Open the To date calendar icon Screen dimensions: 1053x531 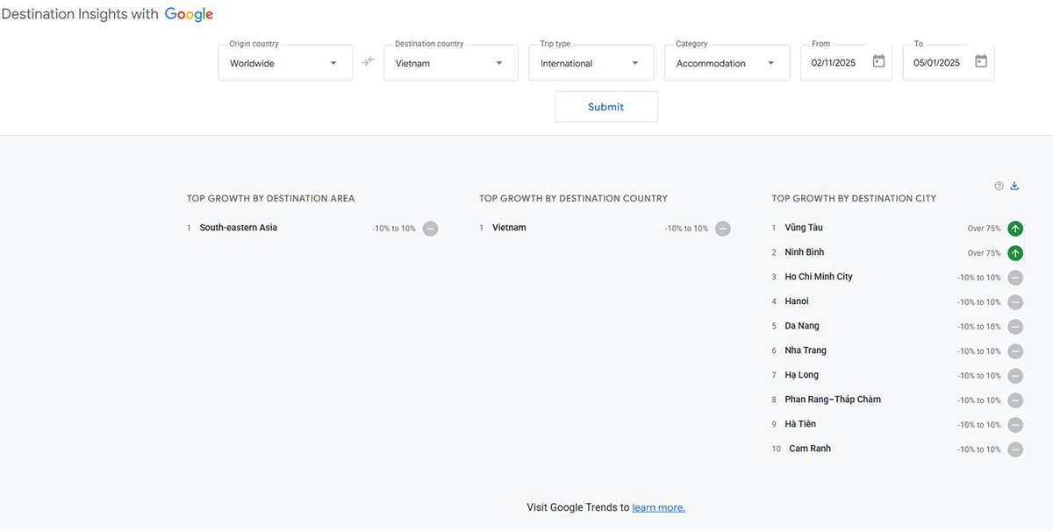tap(981, 61)
